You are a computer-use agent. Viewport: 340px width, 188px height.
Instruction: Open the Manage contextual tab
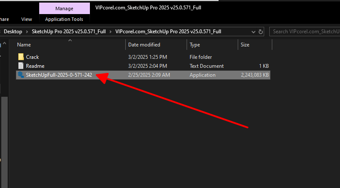[x=64, y=9]
